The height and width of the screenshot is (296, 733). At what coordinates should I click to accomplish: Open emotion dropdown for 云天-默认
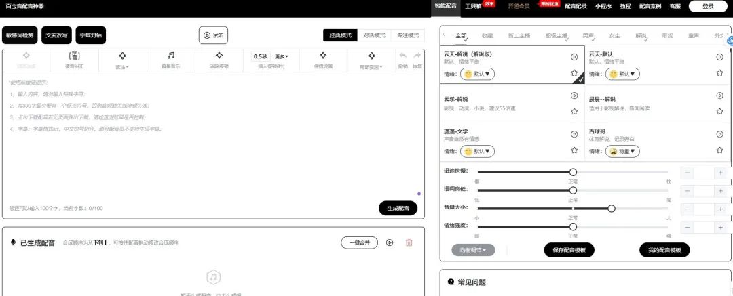[x=622, y=74]
